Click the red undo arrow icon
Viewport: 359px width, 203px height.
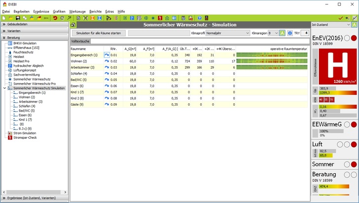coord(55,18)
